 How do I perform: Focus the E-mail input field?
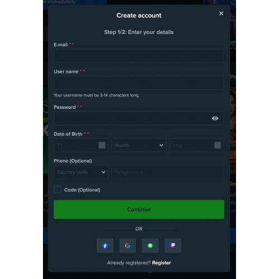pyautogui.click(x=139, y=56)
